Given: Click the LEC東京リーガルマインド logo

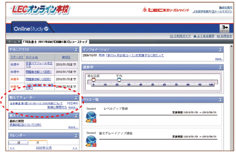Looking at the screenshot, I should [166, 9].
